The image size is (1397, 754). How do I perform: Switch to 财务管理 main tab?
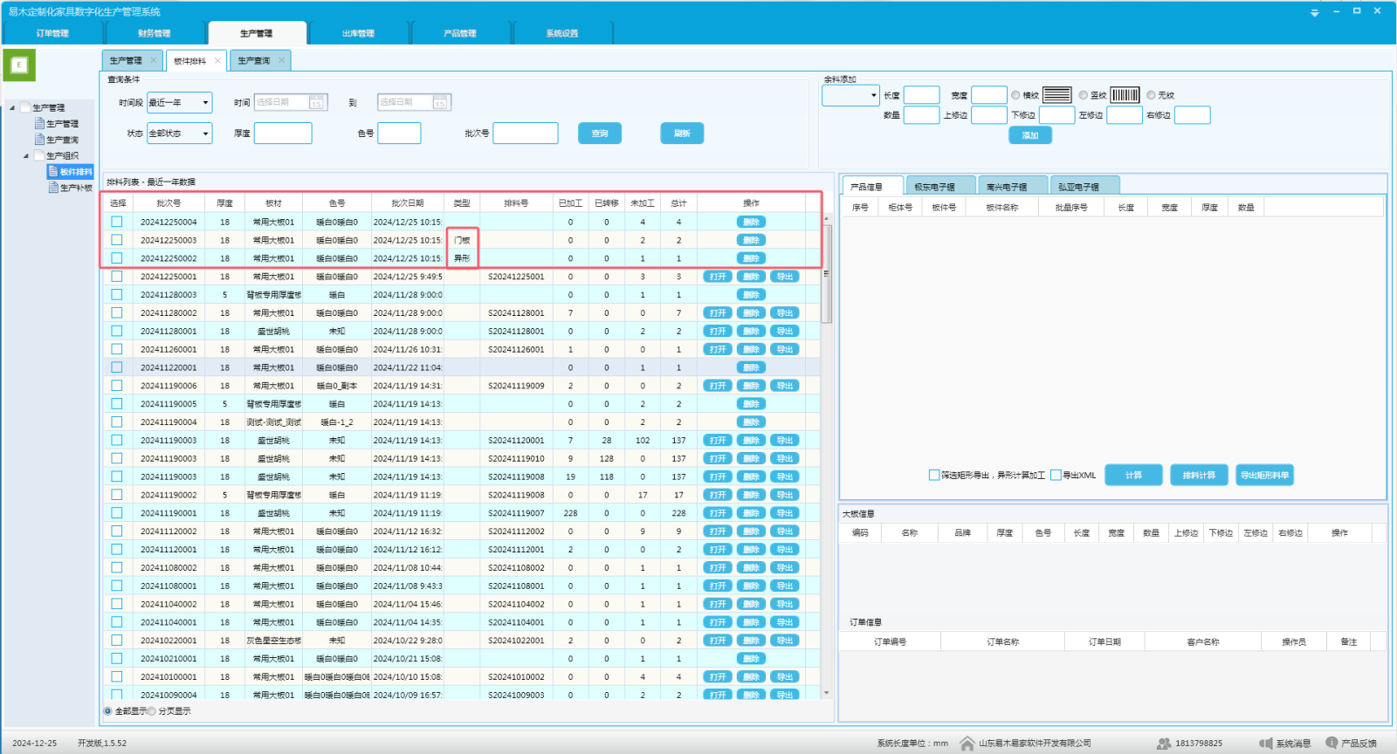click(155, 33)
